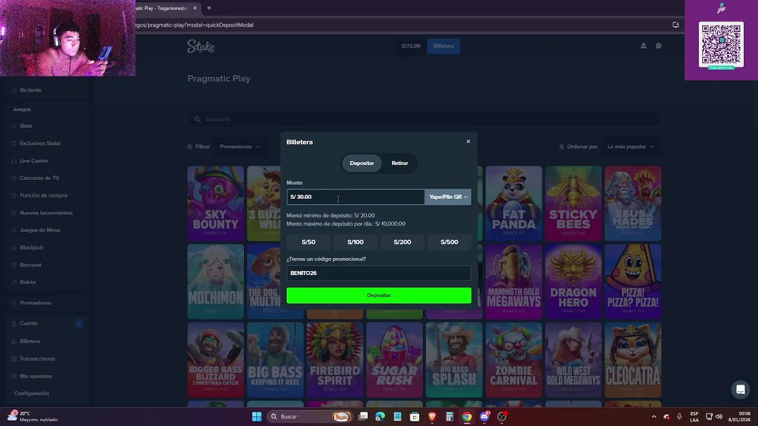The width and height of the screenshot is (758, 426).
Task: Select the S/50 quick amount
Action: pos(309,242)
